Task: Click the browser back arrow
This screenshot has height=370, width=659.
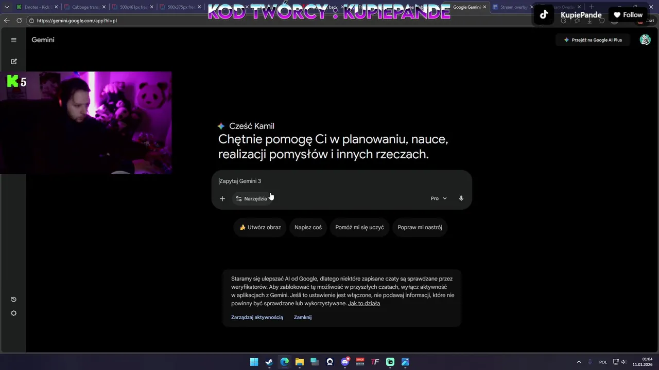Action: pos(7,21)
